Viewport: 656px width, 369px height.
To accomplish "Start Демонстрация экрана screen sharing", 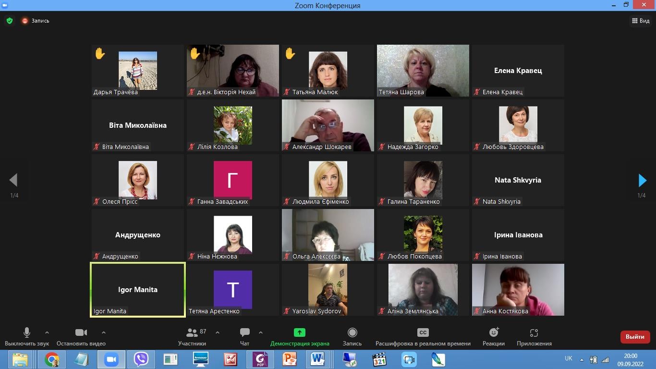I will tap(300, 336).
